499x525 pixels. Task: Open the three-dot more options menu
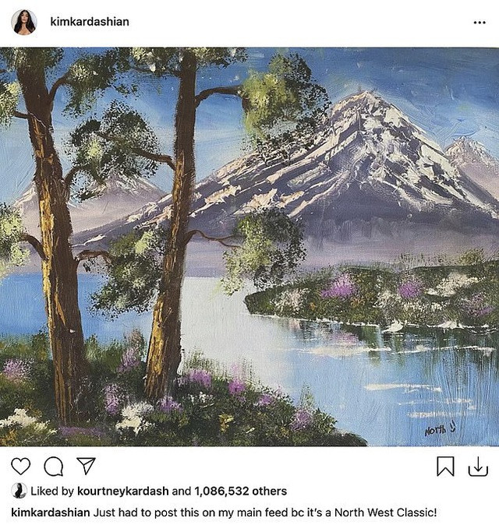[479, 22]
